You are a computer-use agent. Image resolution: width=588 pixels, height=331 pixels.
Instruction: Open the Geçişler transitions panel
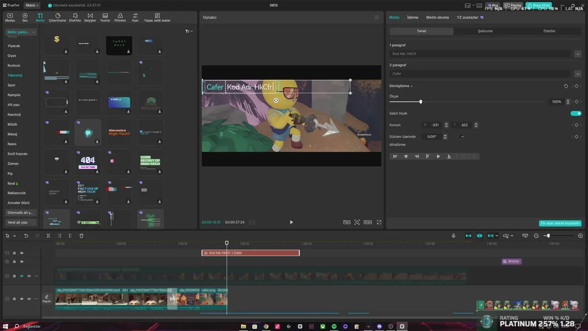click(90, 17)
